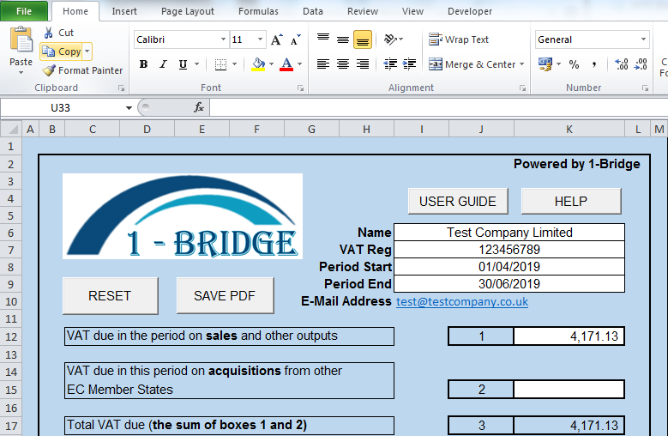Click the Format Painter brush icon
The image size is (668, 436).
pos(49,70)
